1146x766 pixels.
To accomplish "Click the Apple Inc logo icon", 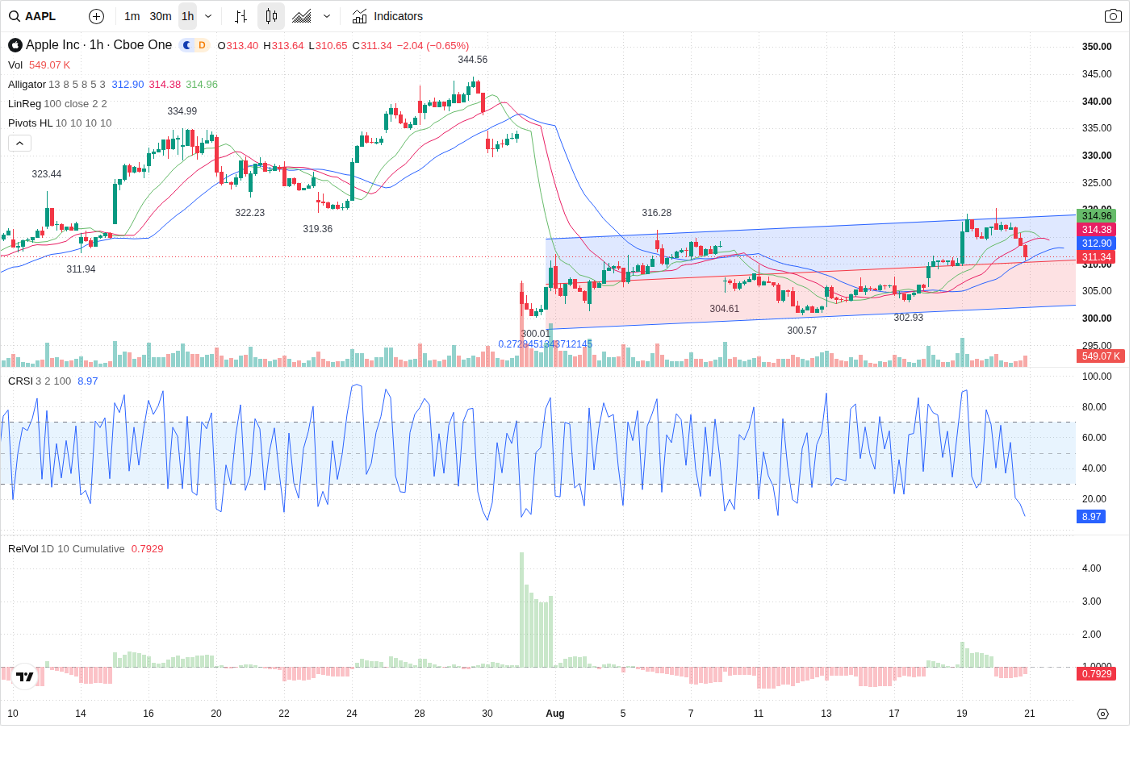I will pos(15,45).
